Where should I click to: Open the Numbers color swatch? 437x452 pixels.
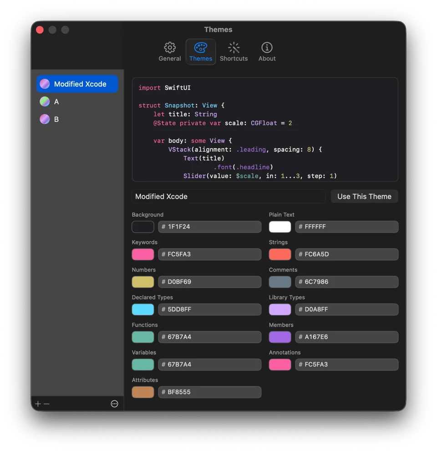click(x=143, y=281)
